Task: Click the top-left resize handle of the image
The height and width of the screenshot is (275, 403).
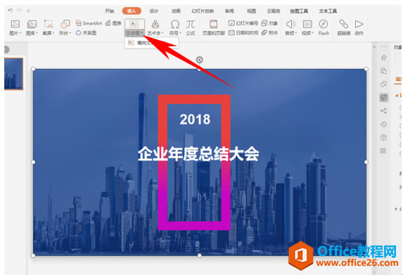Action: 33,69
